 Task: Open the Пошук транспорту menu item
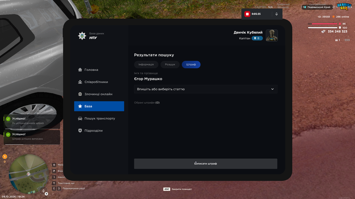(99, 118)
